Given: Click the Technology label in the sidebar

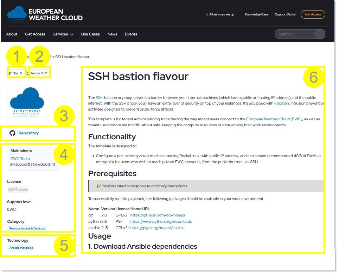Looking at the screenshot, I should 18,241.
